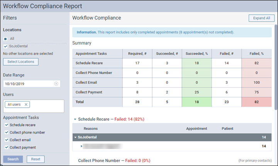Focus the Date Range input field

[32, 84]
